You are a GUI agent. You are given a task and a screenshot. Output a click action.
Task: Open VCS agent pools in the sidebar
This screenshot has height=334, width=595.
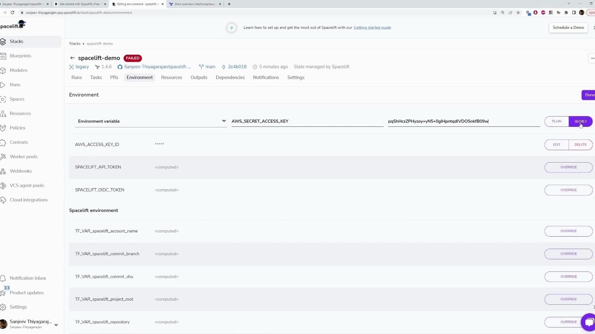coord(27,186)
